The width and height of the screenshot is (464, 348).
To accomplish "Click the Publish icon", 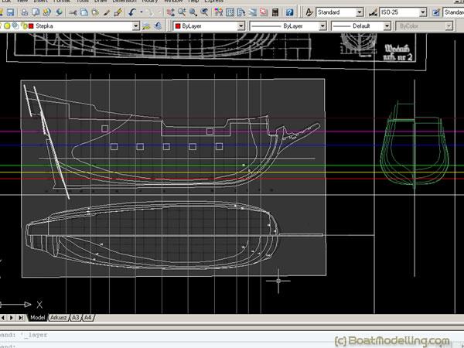I will (46, 12).
